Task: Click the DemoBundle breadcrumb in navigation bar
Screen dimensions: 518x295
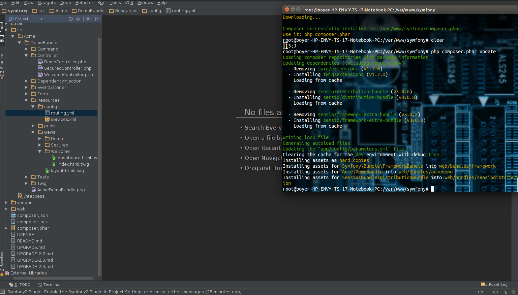Action: (88, 11)
